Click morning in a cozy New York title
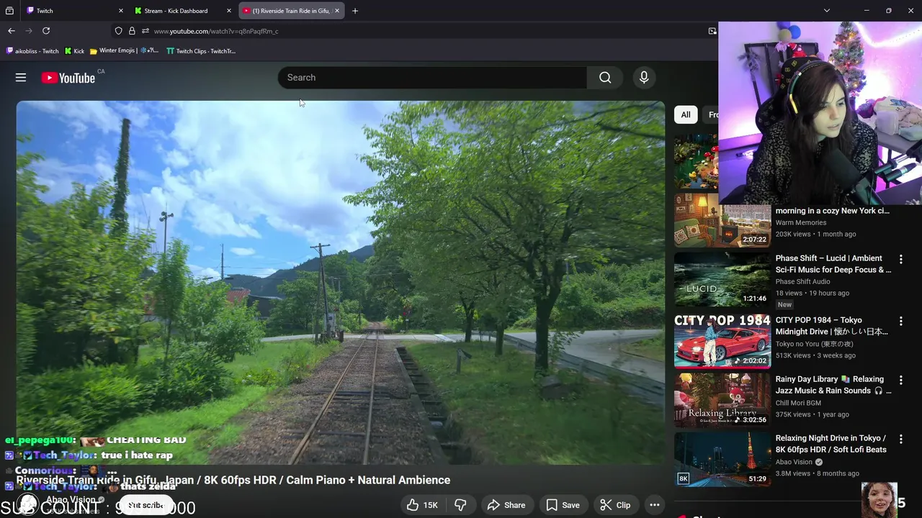 832,211
